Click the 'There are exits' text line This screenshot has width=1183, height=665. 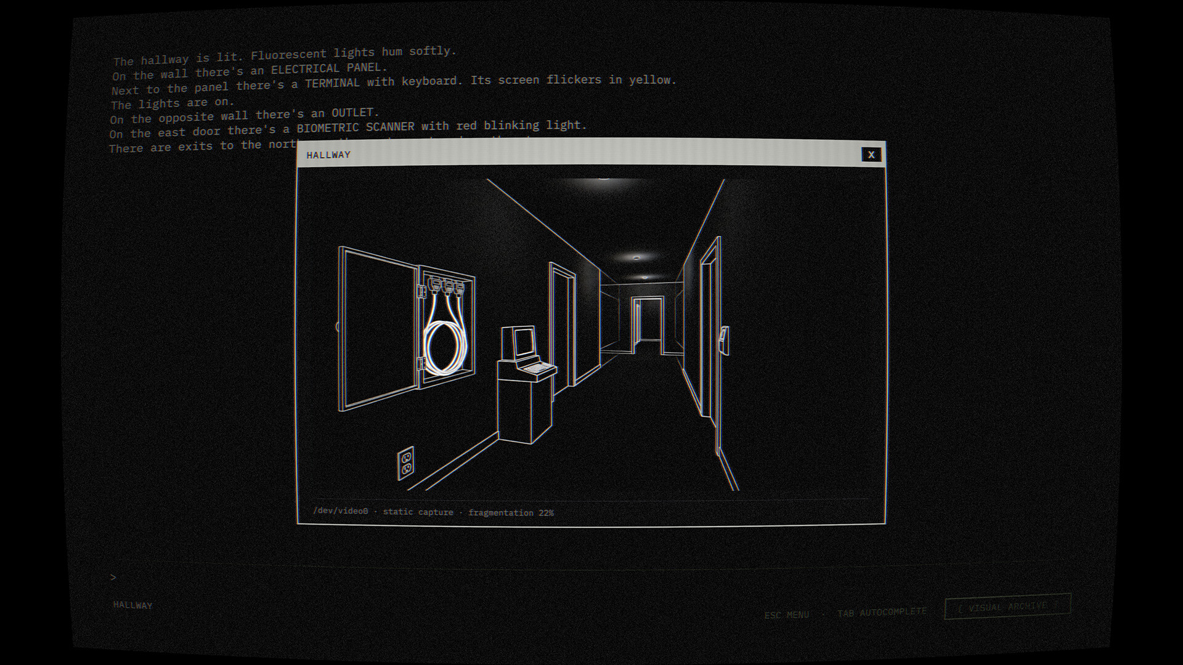point(202,147)
